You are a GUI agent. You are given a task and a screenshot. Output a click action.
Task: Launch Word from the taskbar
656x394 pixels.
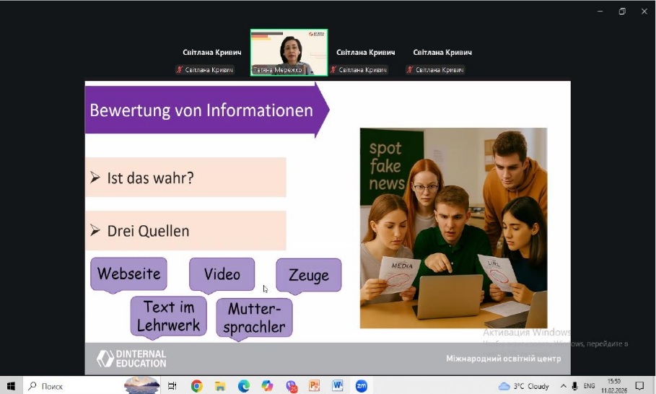[337, 386]
